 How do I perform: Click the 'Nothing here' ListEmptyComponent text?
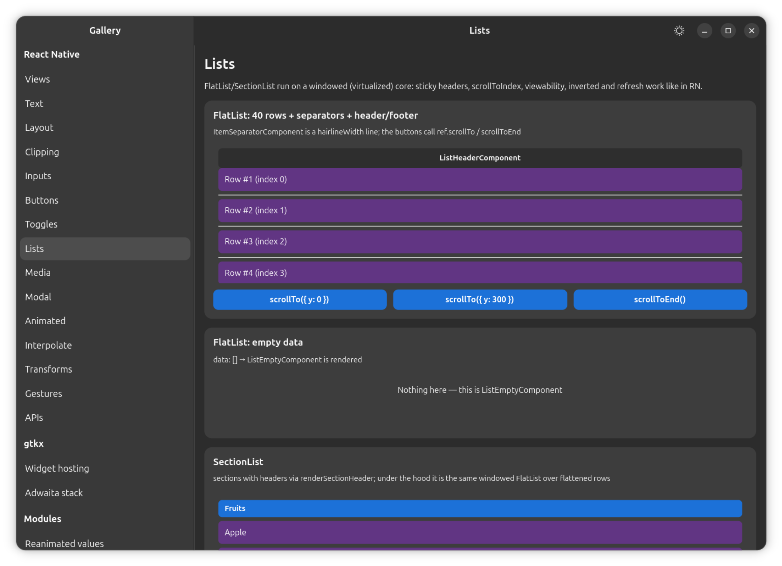(480, 390)
